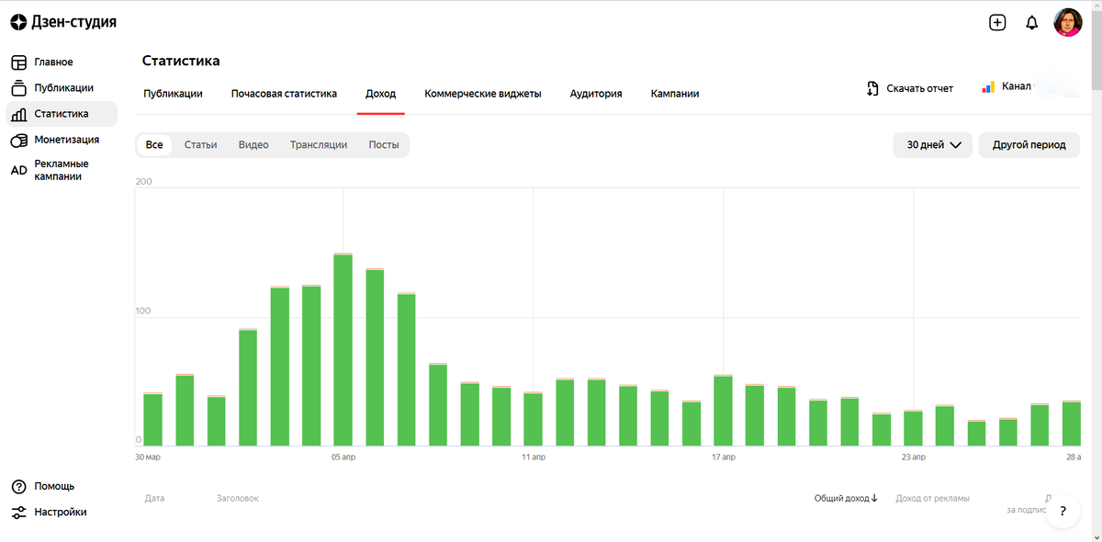Click the floating help question mark button
This screenshot has width=1102, height=542.
click(1063, 510)
